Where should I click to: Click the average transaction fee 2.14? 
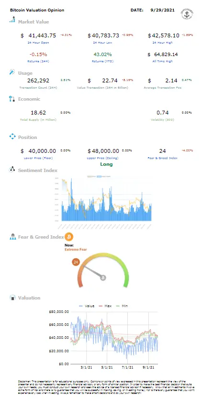(171, 81)
